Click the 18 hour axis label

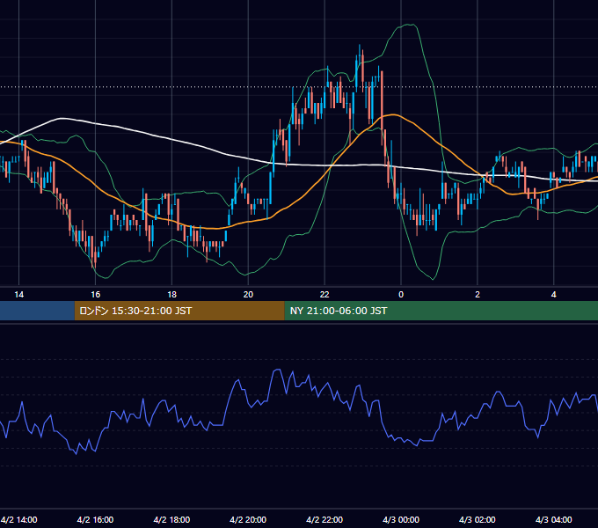click(x=172, y=295)
